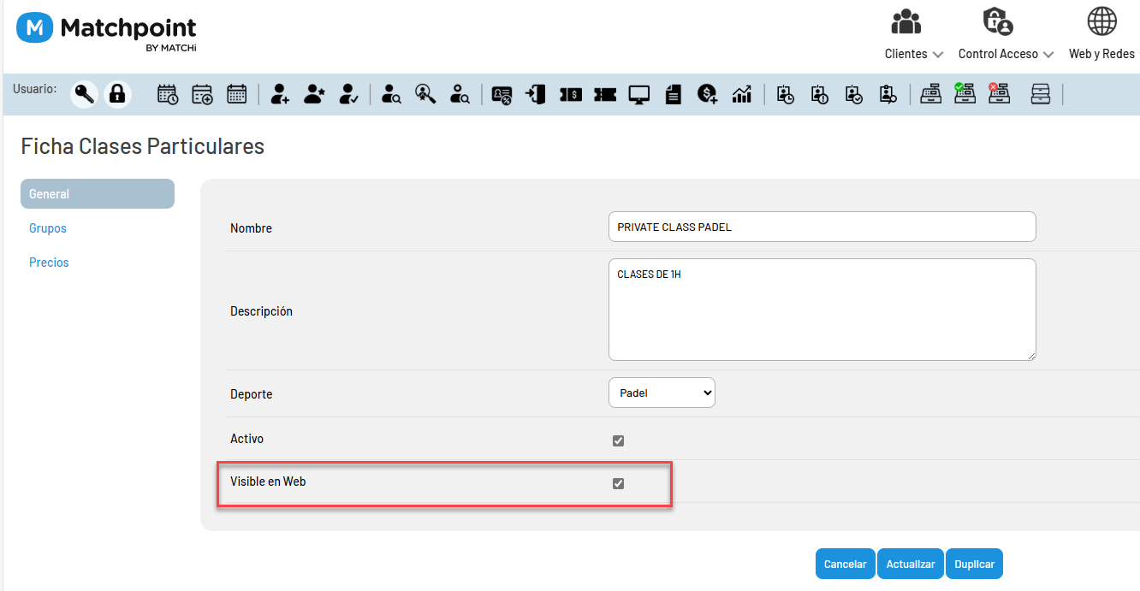The image size is (1140, 591).
Task: Click the calendar with clock toolbar icon
Action: pyautogui.click(x=168, y=94)
